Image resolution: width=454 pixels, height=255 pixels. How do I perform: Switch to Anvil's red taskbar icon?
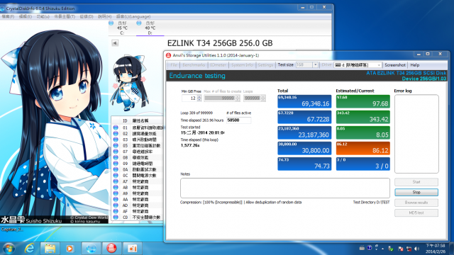coord(111,249)
